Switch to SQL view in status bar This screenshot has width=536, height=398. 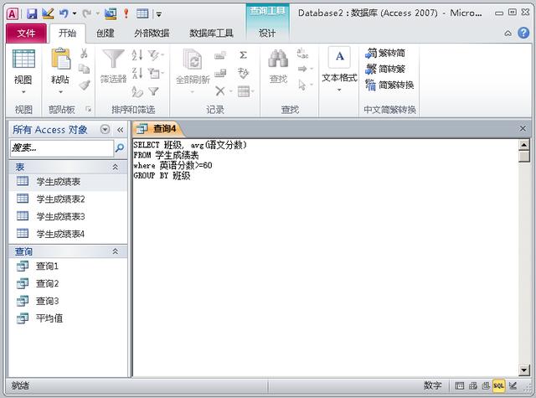[x=499, y=385]
